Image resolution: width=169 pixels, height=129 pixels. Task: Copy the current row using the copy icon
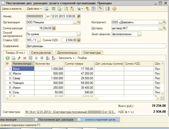[x=14, y=58]
